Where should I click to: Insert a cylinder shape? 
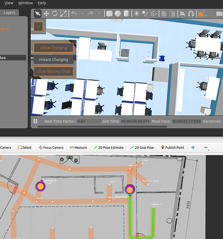126,13
